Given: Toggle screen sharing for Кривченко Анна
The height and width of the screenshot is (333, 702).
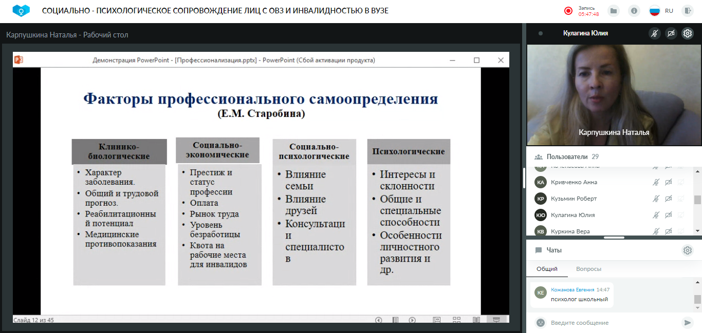Looking at the screenshot, I should [x=681, y=182].
